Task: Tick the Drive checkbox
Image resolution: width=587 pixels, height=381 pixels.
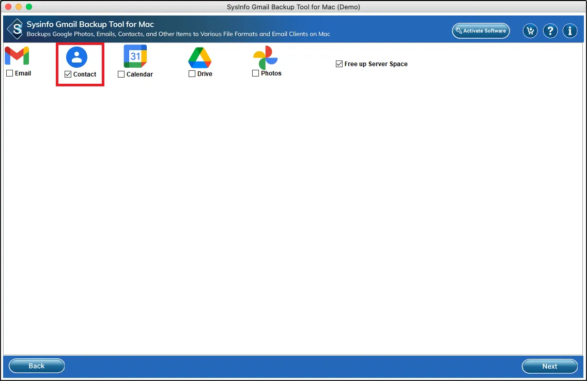Action: pos(192,74)
